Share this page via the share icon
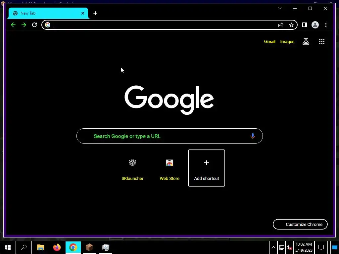The height and width of the screenshot is (254, 339). coord(281,25)
